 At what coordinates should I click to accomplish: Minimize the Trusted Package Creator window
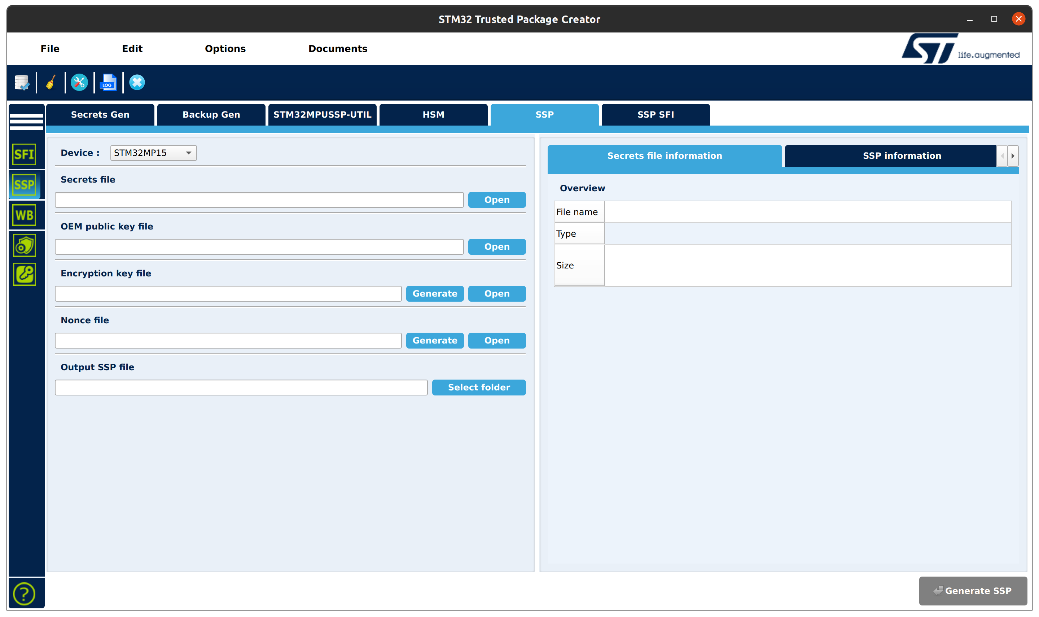pyautogui.click(x=970, y=19)
